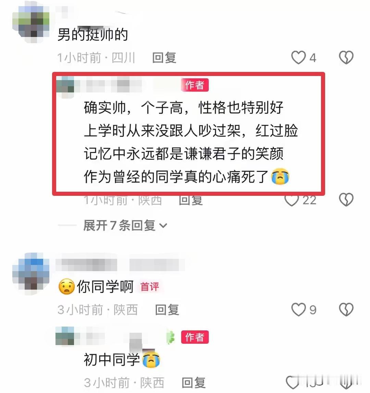The image size is (370, 393).
Task: Dislike the "你同学啊" comment broken heart
Action: (346, 309)
